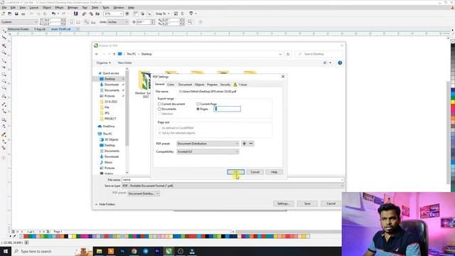Click the Print icon in CorelDRAW's toolbar
Image resolution: width=455 pixels, height=256 pixels.
[23, 14]
